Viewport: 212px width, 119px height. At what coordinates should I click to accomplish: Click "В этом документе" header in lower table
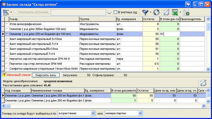[x=124, y=91]
